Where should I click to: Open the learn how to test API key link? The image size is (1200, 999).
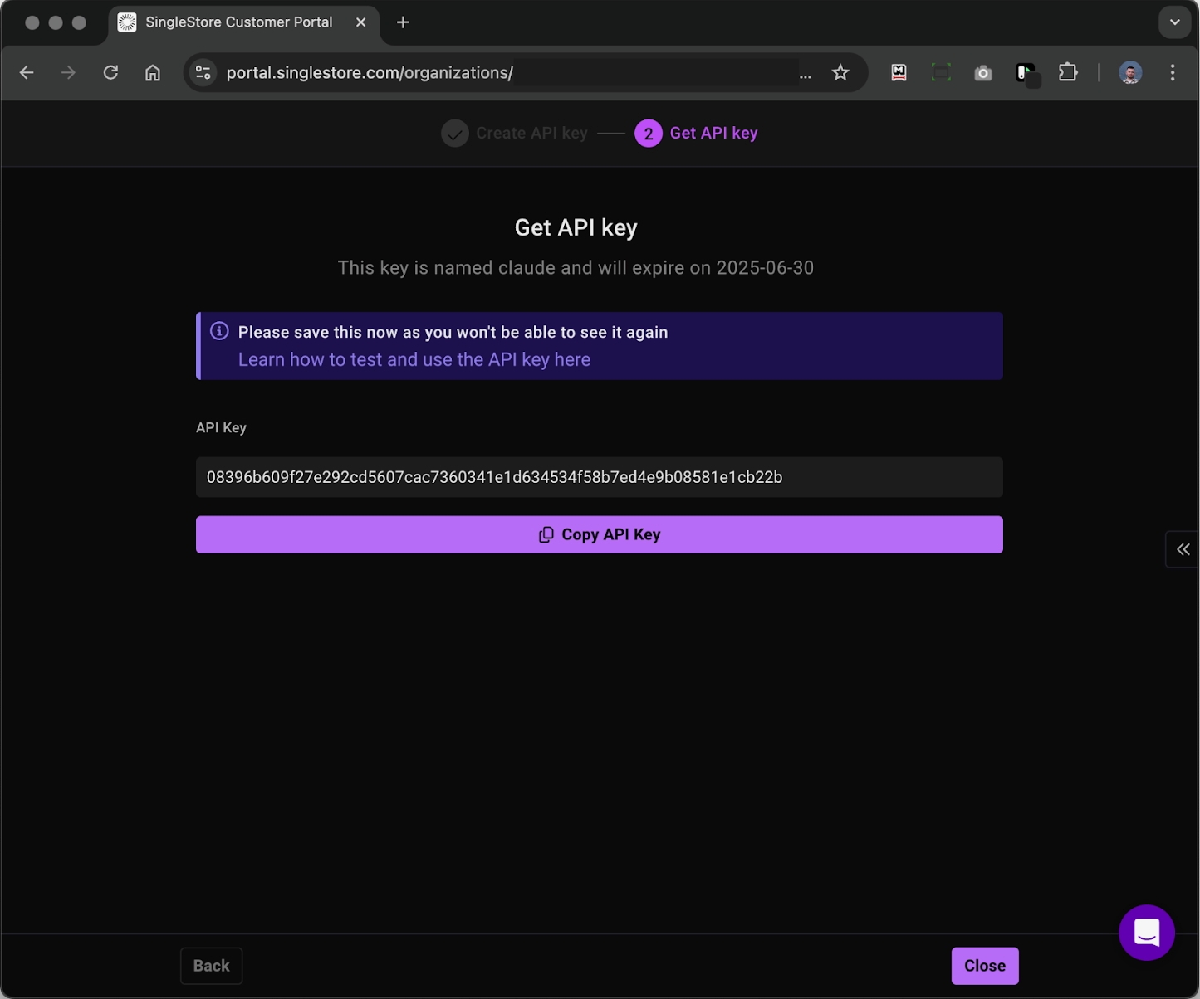[x=414, y=359]
